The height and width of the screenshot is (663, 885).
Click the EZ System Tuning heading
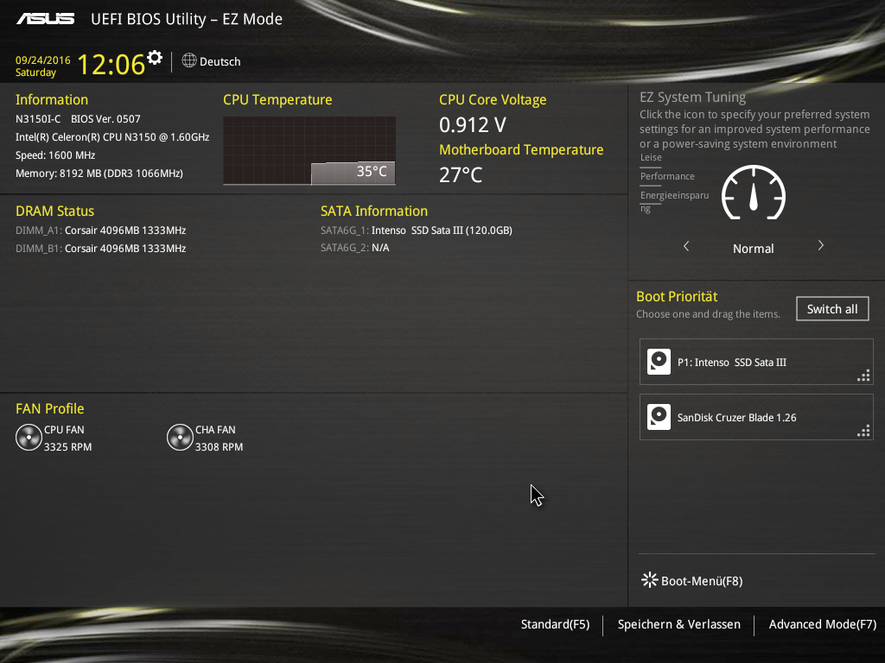[692, 97]
